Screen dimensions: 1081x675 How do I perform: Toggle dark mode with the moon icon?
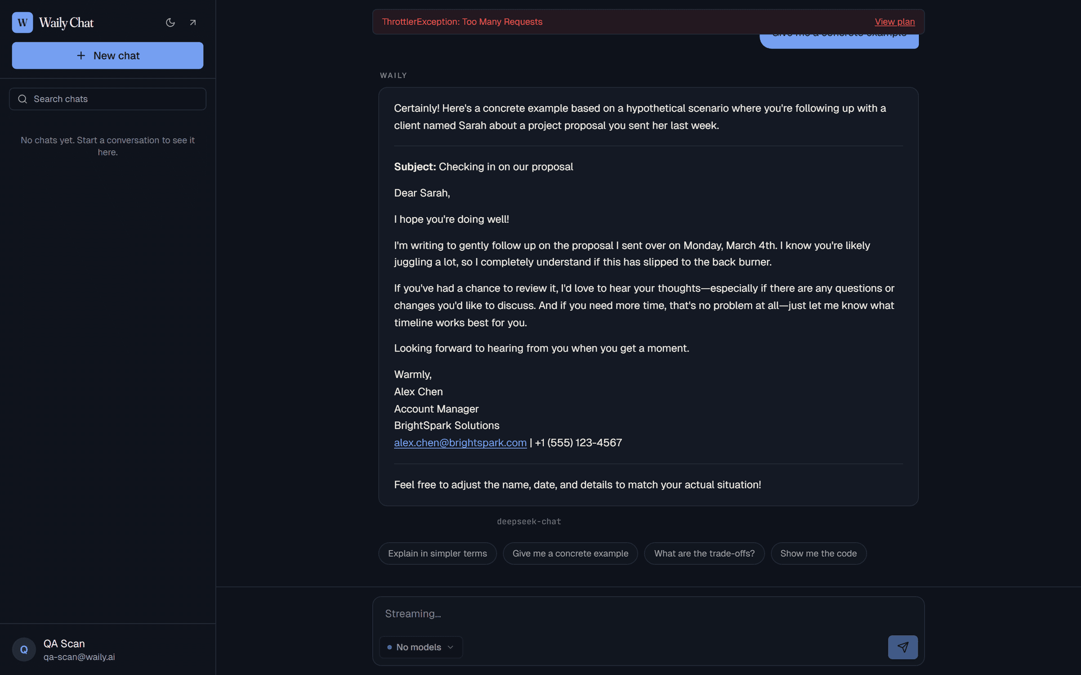tap(171, 22)
